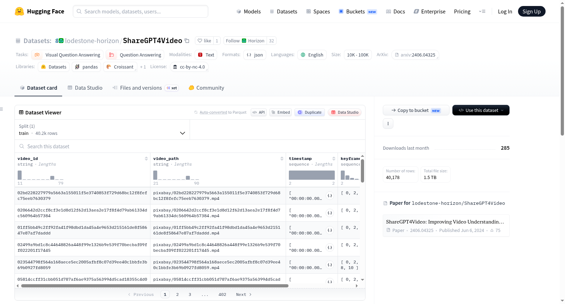Sort the video_id column
The image size is (565, 304).
tap(146, 159)
